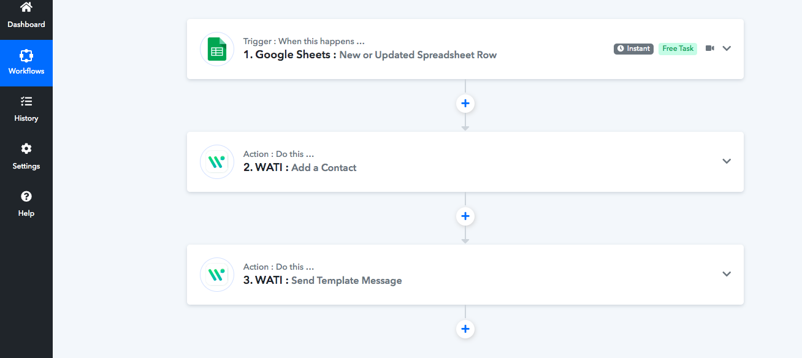Screen dimensions: 802x358
Task: Expand the WATI Add a Contact chevron
Action: 727,161
